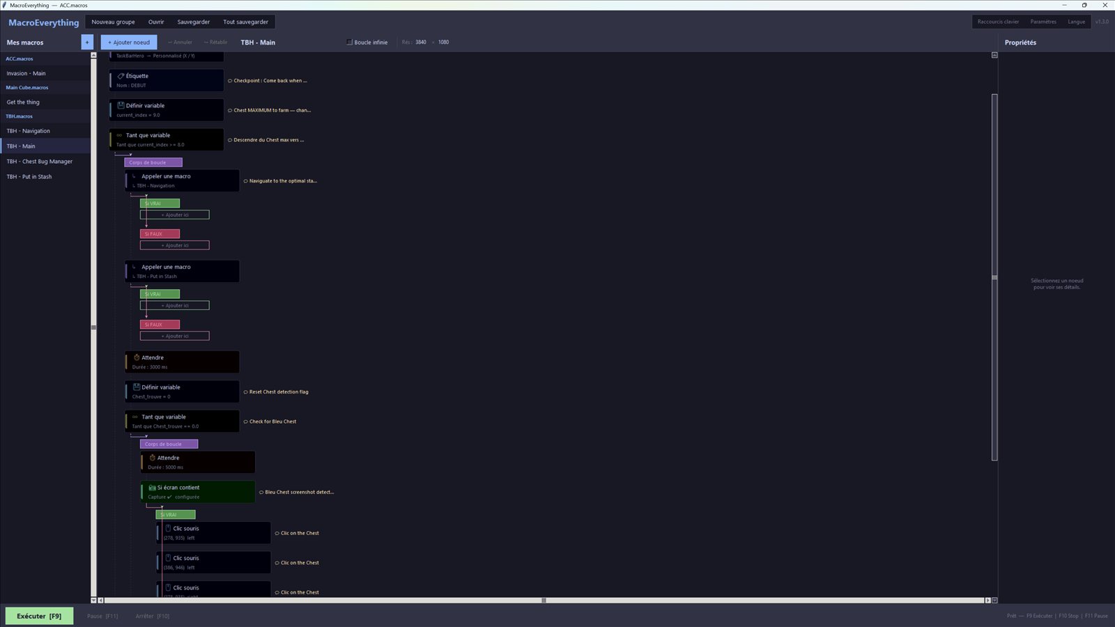Click the comment bubble icon beside Check for Bleu Chest
Viewport: 1115px width, 627px height.
click(245, 421)
